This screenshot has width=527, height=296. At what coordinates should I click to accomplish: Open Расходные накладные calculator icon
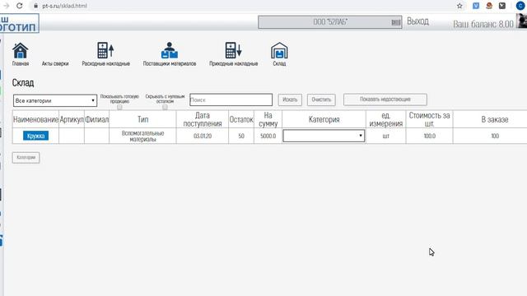pos(105,51)
